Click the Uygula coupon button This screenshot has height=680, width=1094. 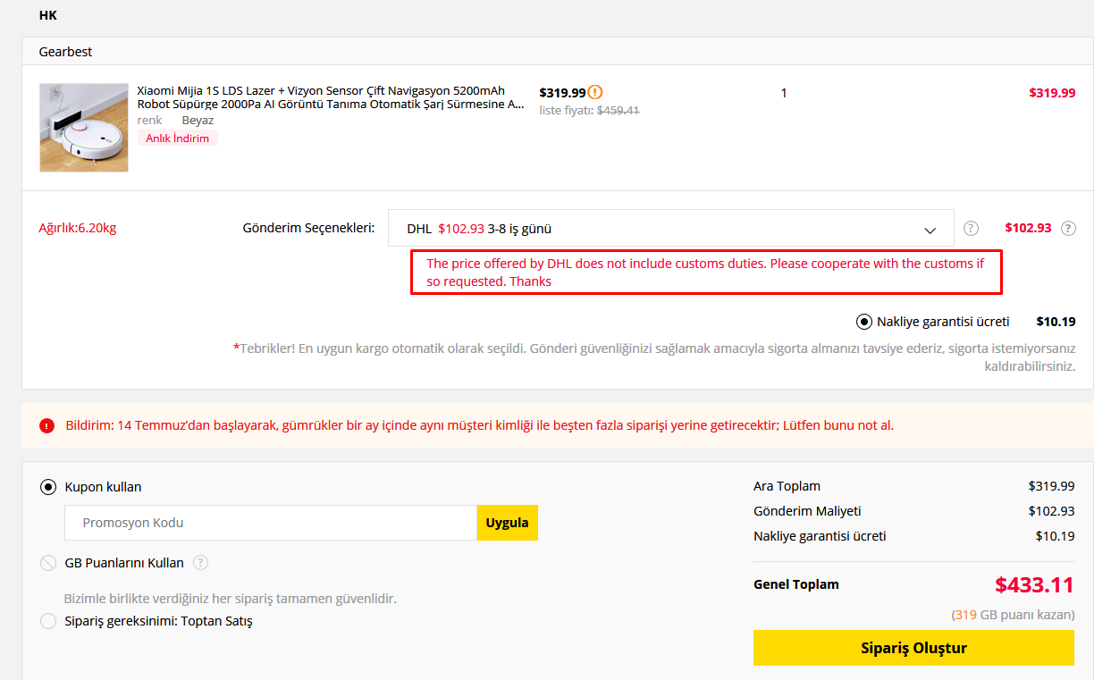(x=507, y=523)
